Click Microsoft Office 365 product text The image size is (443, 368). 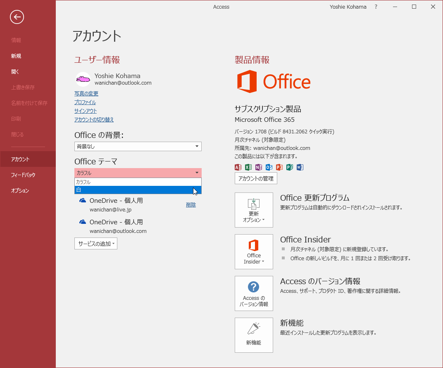264,119
